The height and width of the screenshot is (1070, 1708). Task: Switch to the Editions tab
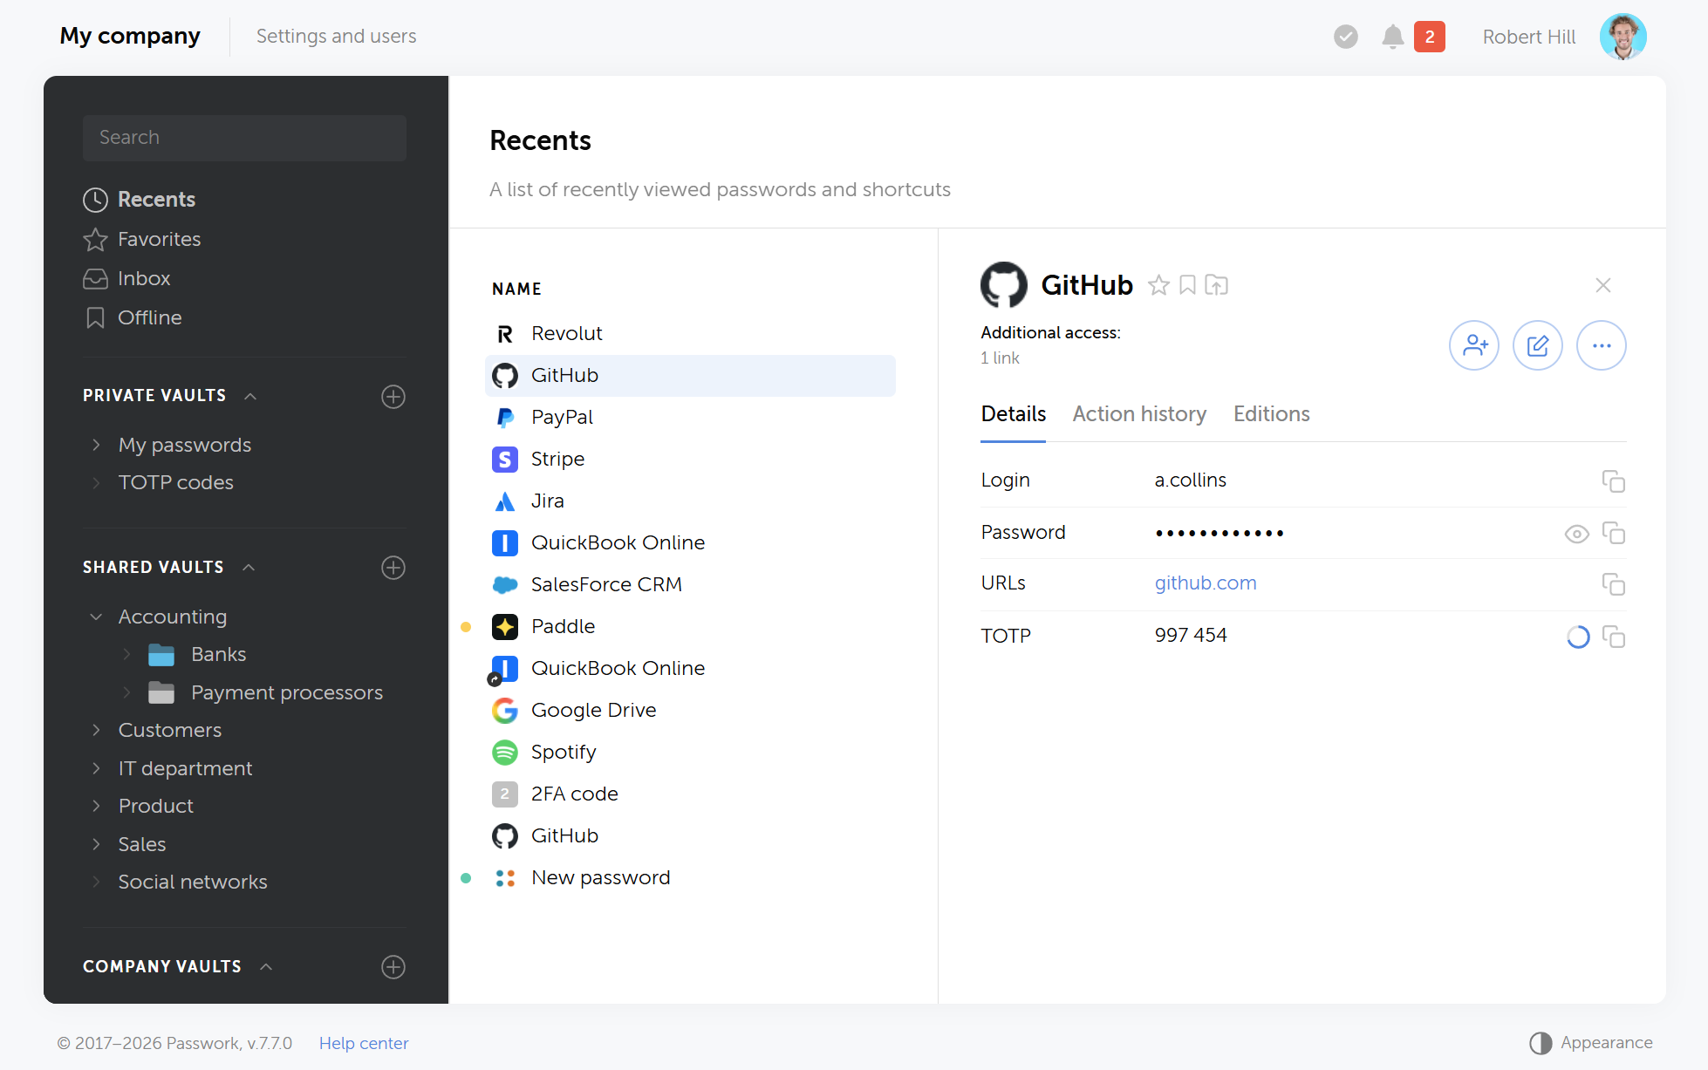tap(1271, 414)
